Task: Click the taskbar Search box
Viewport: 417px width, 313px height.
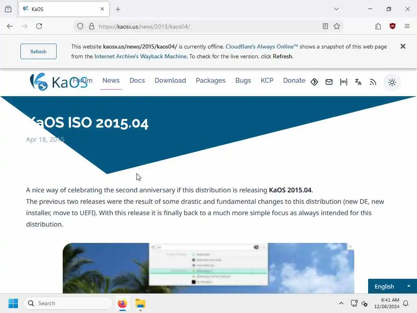Action: 68,303
